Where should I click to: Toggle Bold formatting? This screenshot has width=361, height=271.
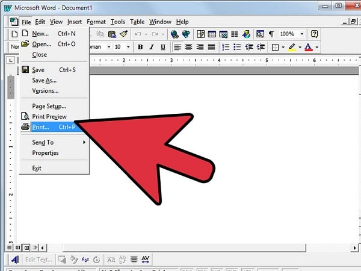[x=140, y=47]
